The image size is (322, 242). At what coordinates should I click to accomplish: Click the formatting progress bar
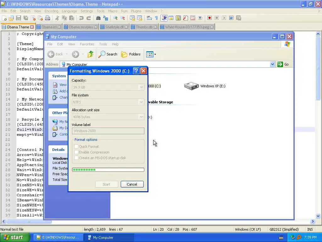108,170
